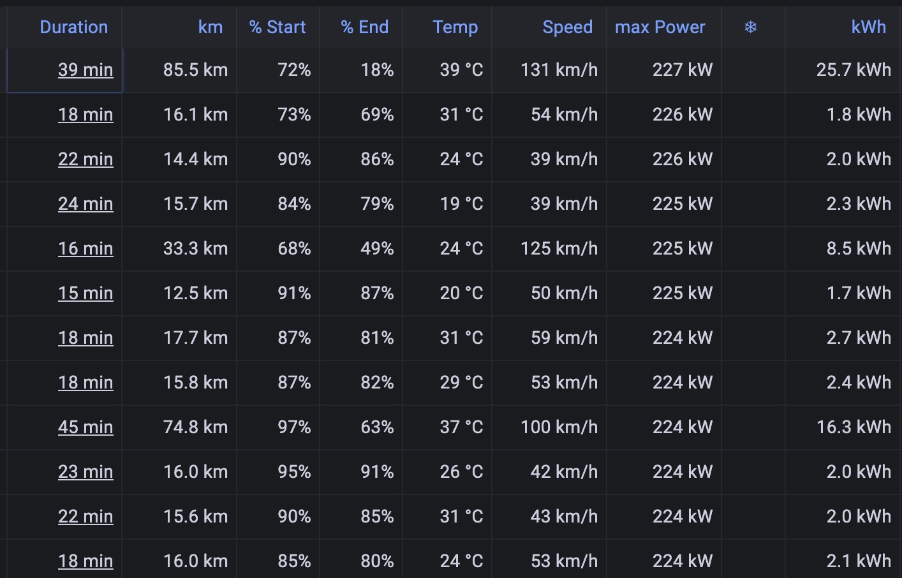This screenshot has width=902, height=578.
Task: Sort by % Start column header
Action: point(277,27)
